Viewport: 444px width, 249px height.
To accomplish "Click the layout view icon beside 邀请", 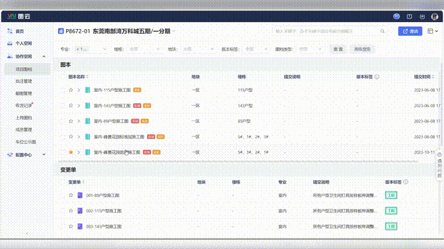I will click(430, 31).
